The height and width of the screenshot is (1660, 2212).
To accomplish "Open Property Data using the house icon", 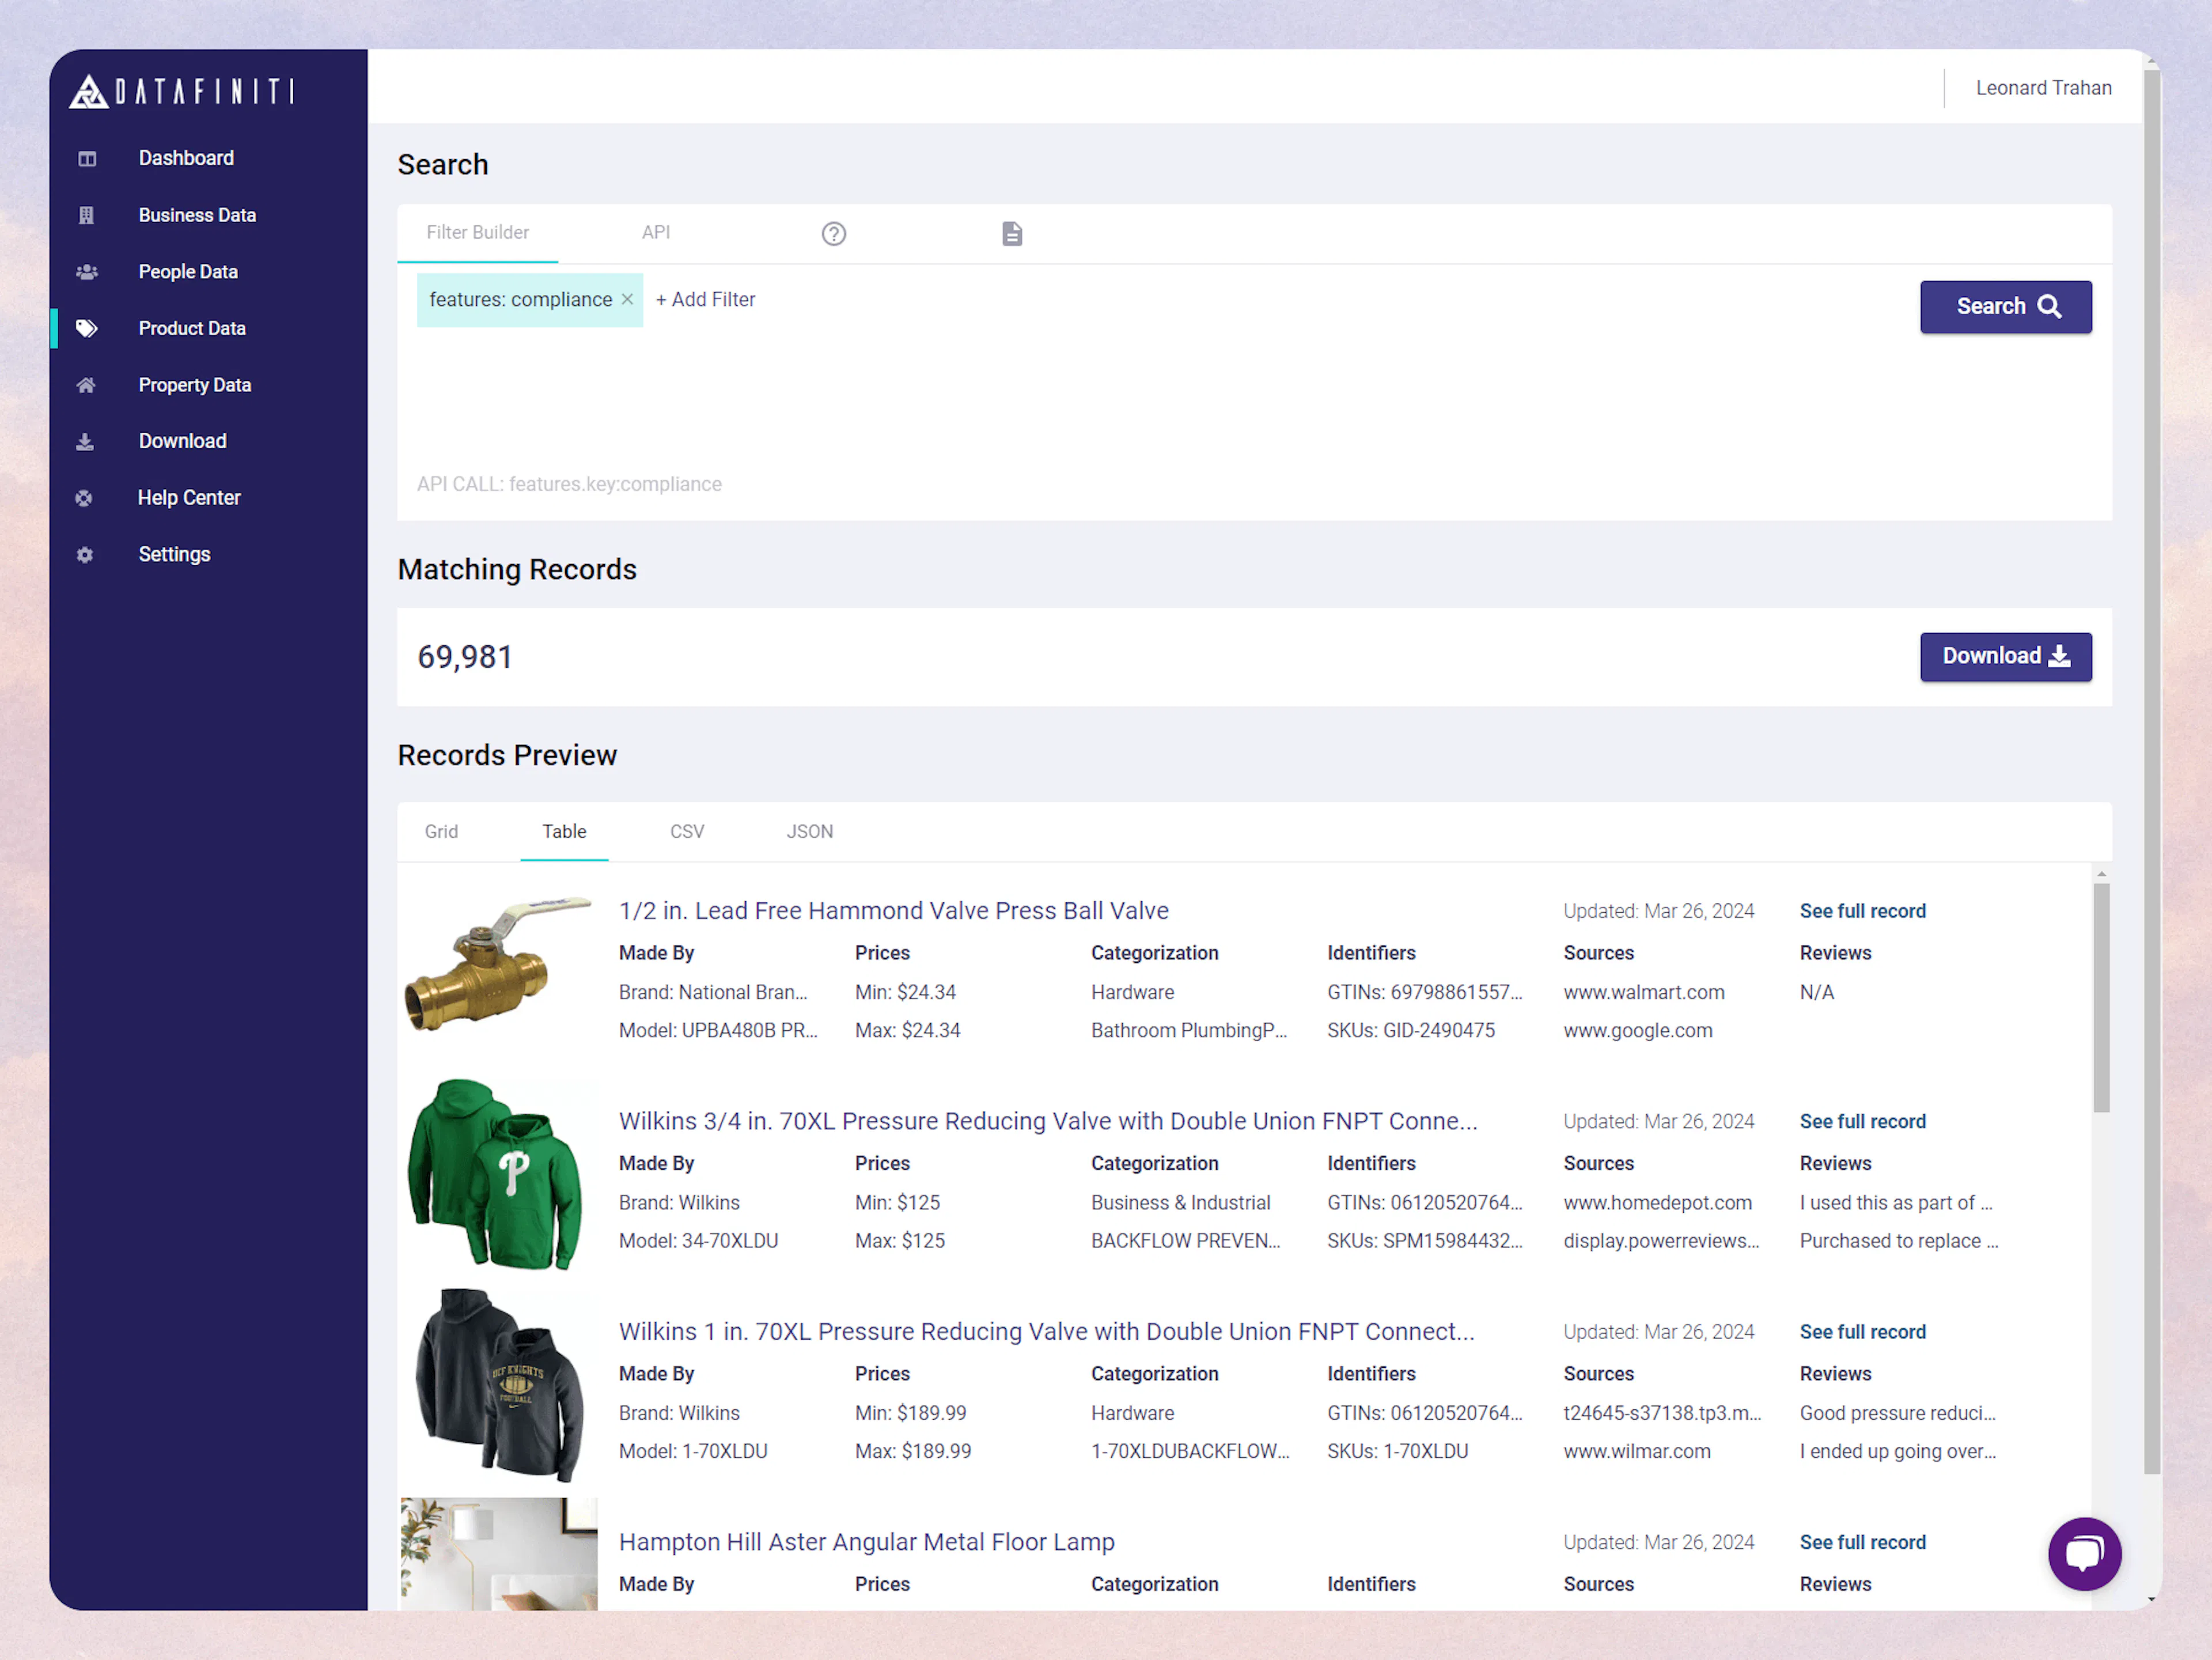I will point(85,384).
